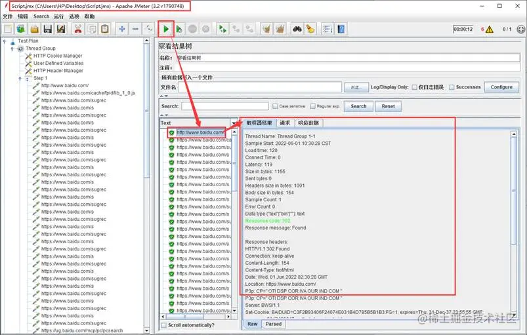Click the Paste clipboard icon

[105, 30]
